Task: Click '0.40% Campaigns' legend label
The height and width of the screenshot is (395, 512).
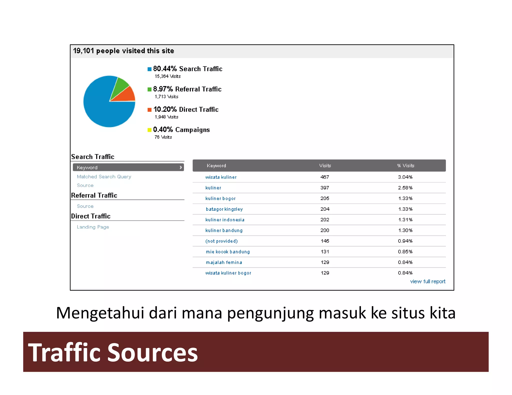Action: click(181, 130)
